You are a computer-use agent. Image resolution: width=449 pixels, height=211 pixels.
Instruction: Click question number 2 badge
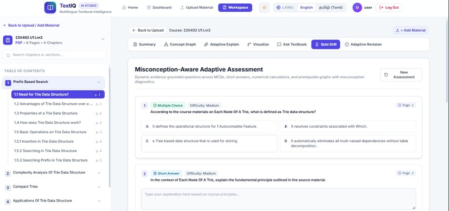(145, 174)
